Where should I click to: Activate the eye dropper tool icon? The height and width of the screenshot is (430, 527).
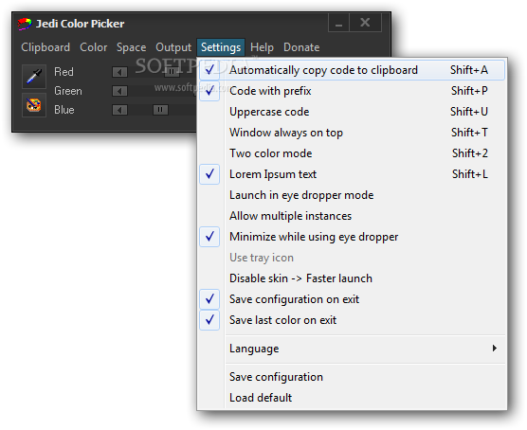pos(34,77)
